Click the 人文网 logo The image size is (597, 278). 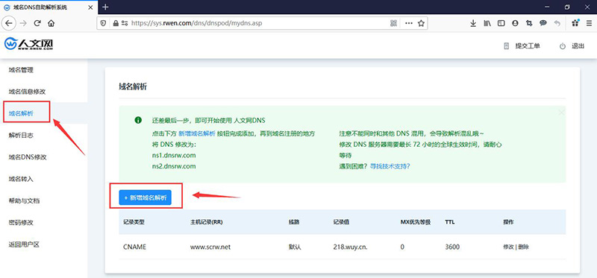pyautogui.click(x=29, y=44)
